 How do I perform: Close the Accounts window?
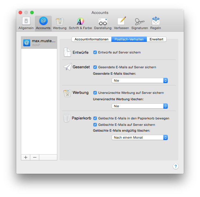click(x=20, y=12)
